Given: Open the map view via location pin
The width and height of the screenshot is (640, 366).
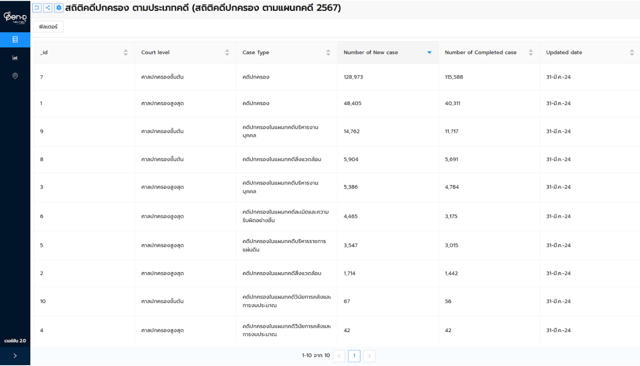Looking at the screenshot, I should pyautogui.click(x=15, y=76).
